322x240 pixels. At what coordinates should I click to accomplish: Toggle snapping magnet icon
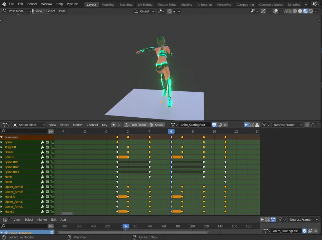pos(169,11)
